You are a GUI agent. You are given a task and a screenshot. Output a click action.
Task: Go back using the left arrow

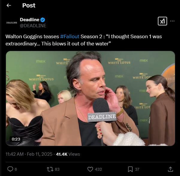click(9, 5)
